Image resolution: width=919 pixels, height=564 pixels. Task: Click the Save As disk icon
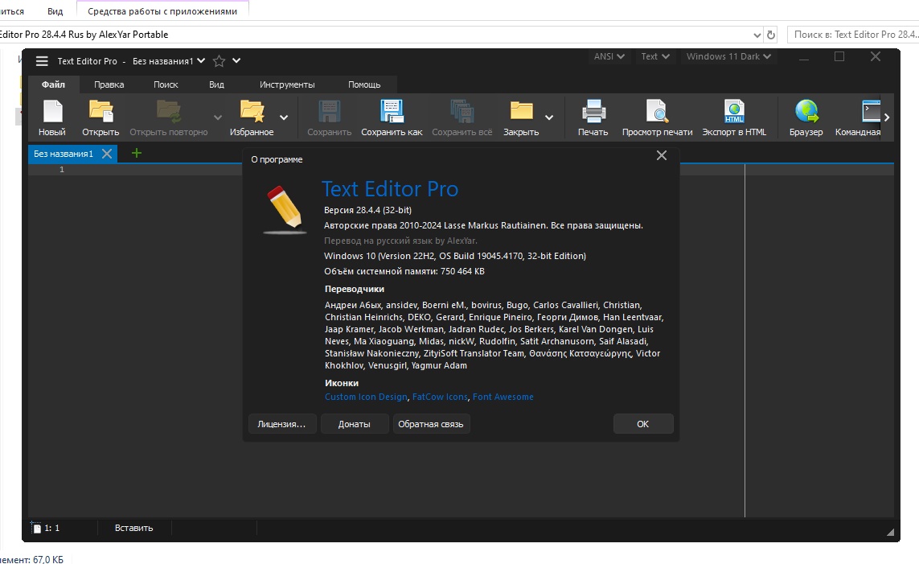pos(392,111)
